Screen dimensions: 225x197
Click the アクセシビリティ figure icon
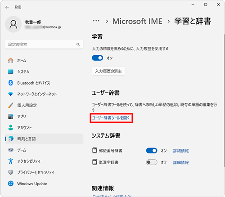point(10,161)
